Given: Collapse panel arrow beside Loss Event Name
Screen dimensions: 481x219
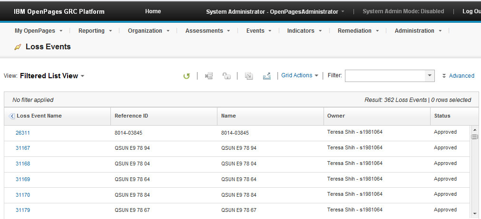Looking at the screenshot, I should tap(12, 116).
